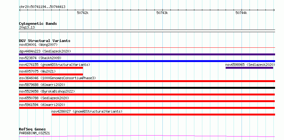Click the purple dgv4484n223 variant bar

coord(147,54)
